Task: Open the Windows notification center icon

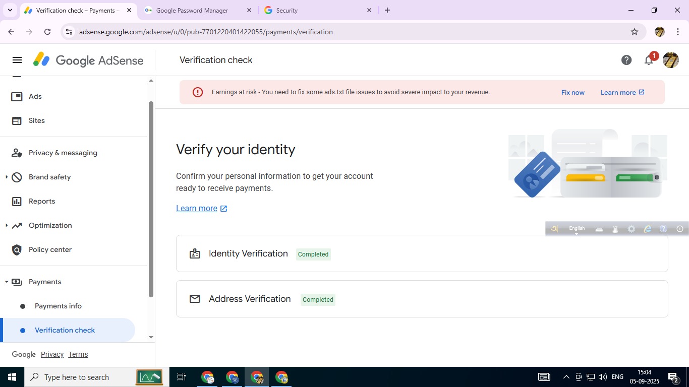Action: click(x=673, y=377)
